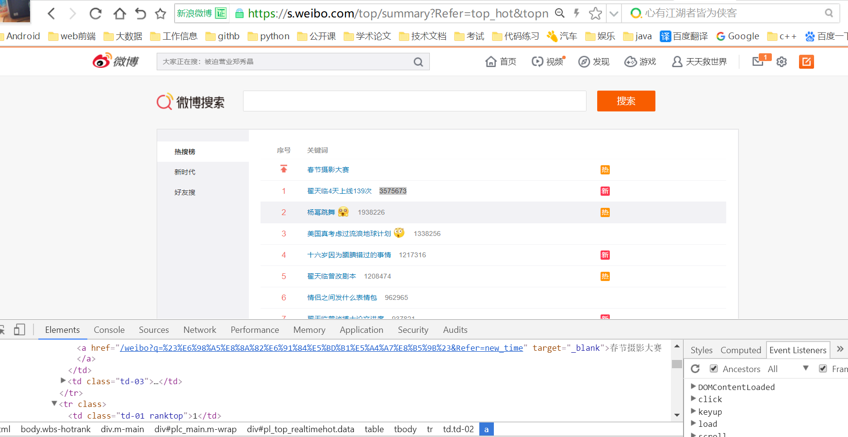
Task: Open topic 美国真考虑过流浪地球计划
Action: 349,234
